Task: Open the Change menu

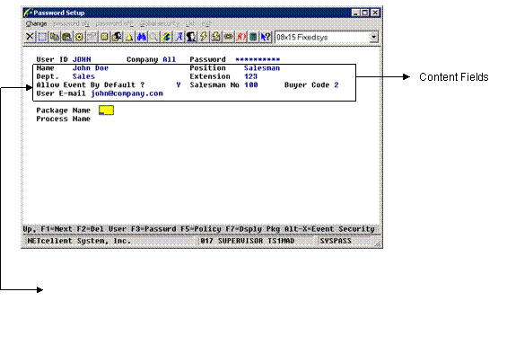Action: [36, 23]
